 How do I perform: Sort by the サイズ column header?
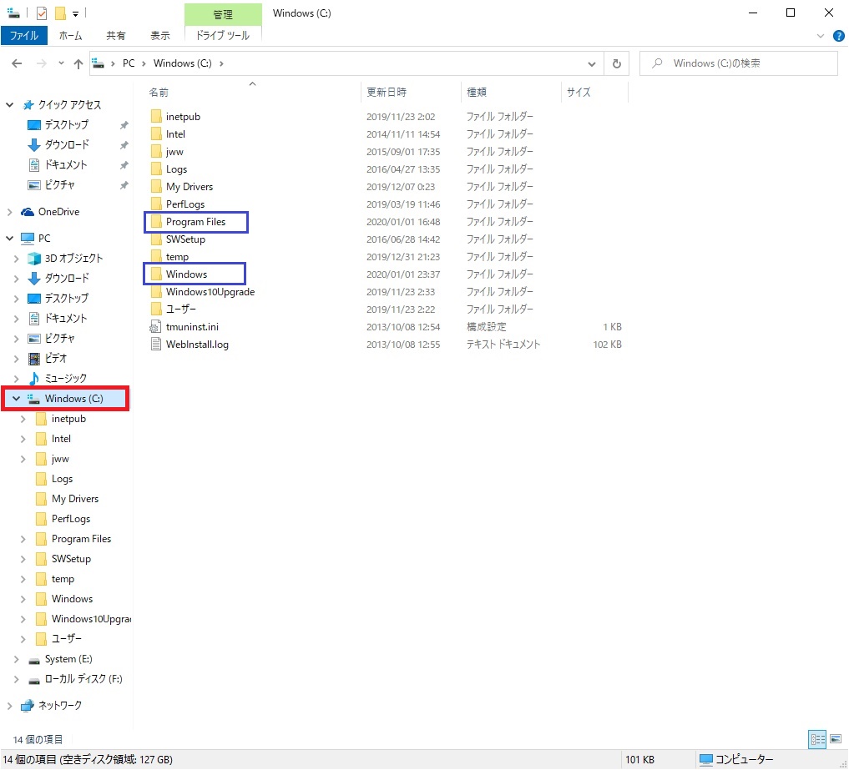click(x=579, y=93)
